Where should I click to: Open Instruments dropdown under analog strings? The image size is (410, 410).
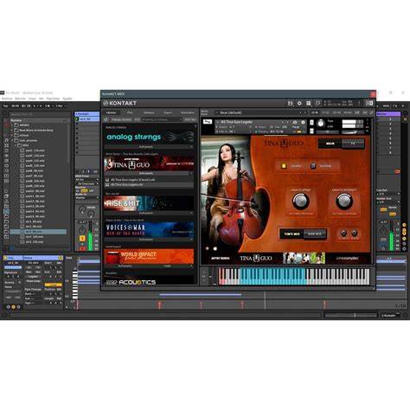[149, 147]
